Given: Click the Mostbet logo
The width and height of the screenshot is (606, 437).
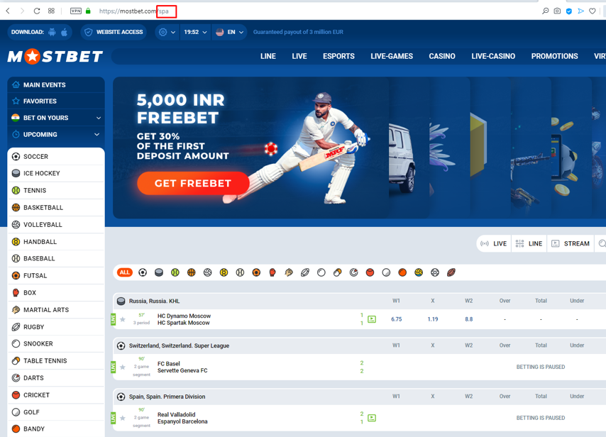Looking at the screenshot, I should click(55, 57).
